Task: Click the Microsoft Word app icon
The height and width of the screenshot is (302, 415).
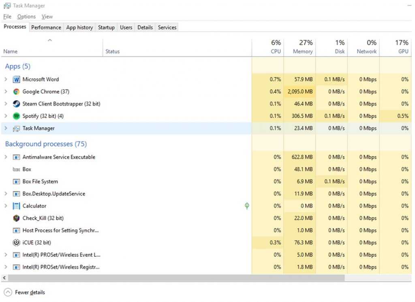Action: click(x=16, y=79)
